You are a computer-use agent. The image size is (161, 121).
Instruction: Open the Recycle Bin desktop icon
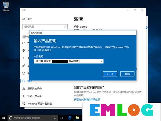coord(6,6)
